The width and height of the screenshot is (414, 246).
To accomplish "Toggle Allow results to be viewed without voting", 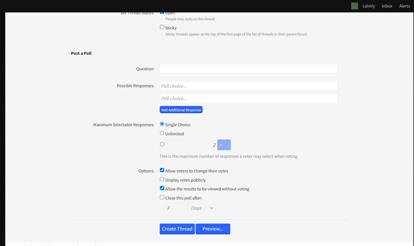I will pyautogui.click(x=162, y=188).
